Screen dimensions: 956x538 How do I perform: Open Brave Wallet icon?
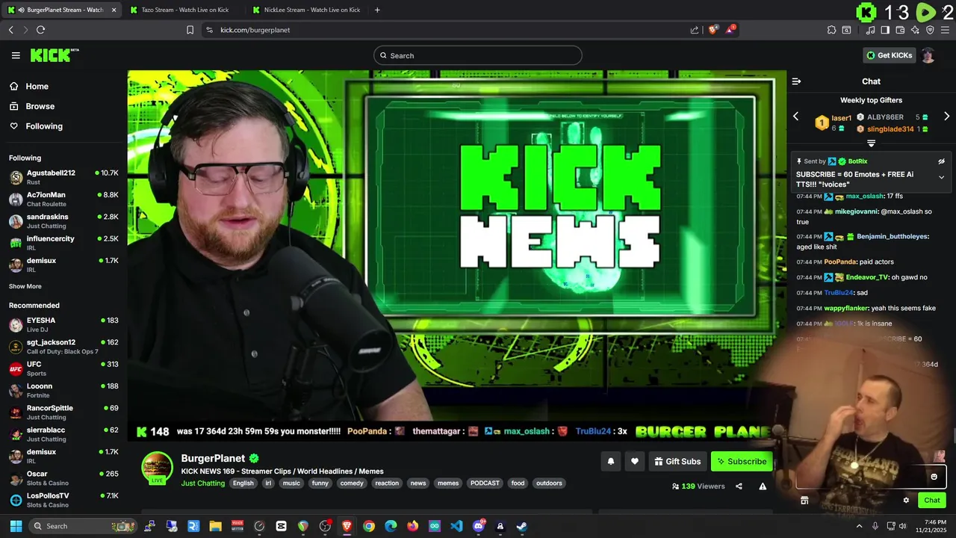[x=900, y=30]
